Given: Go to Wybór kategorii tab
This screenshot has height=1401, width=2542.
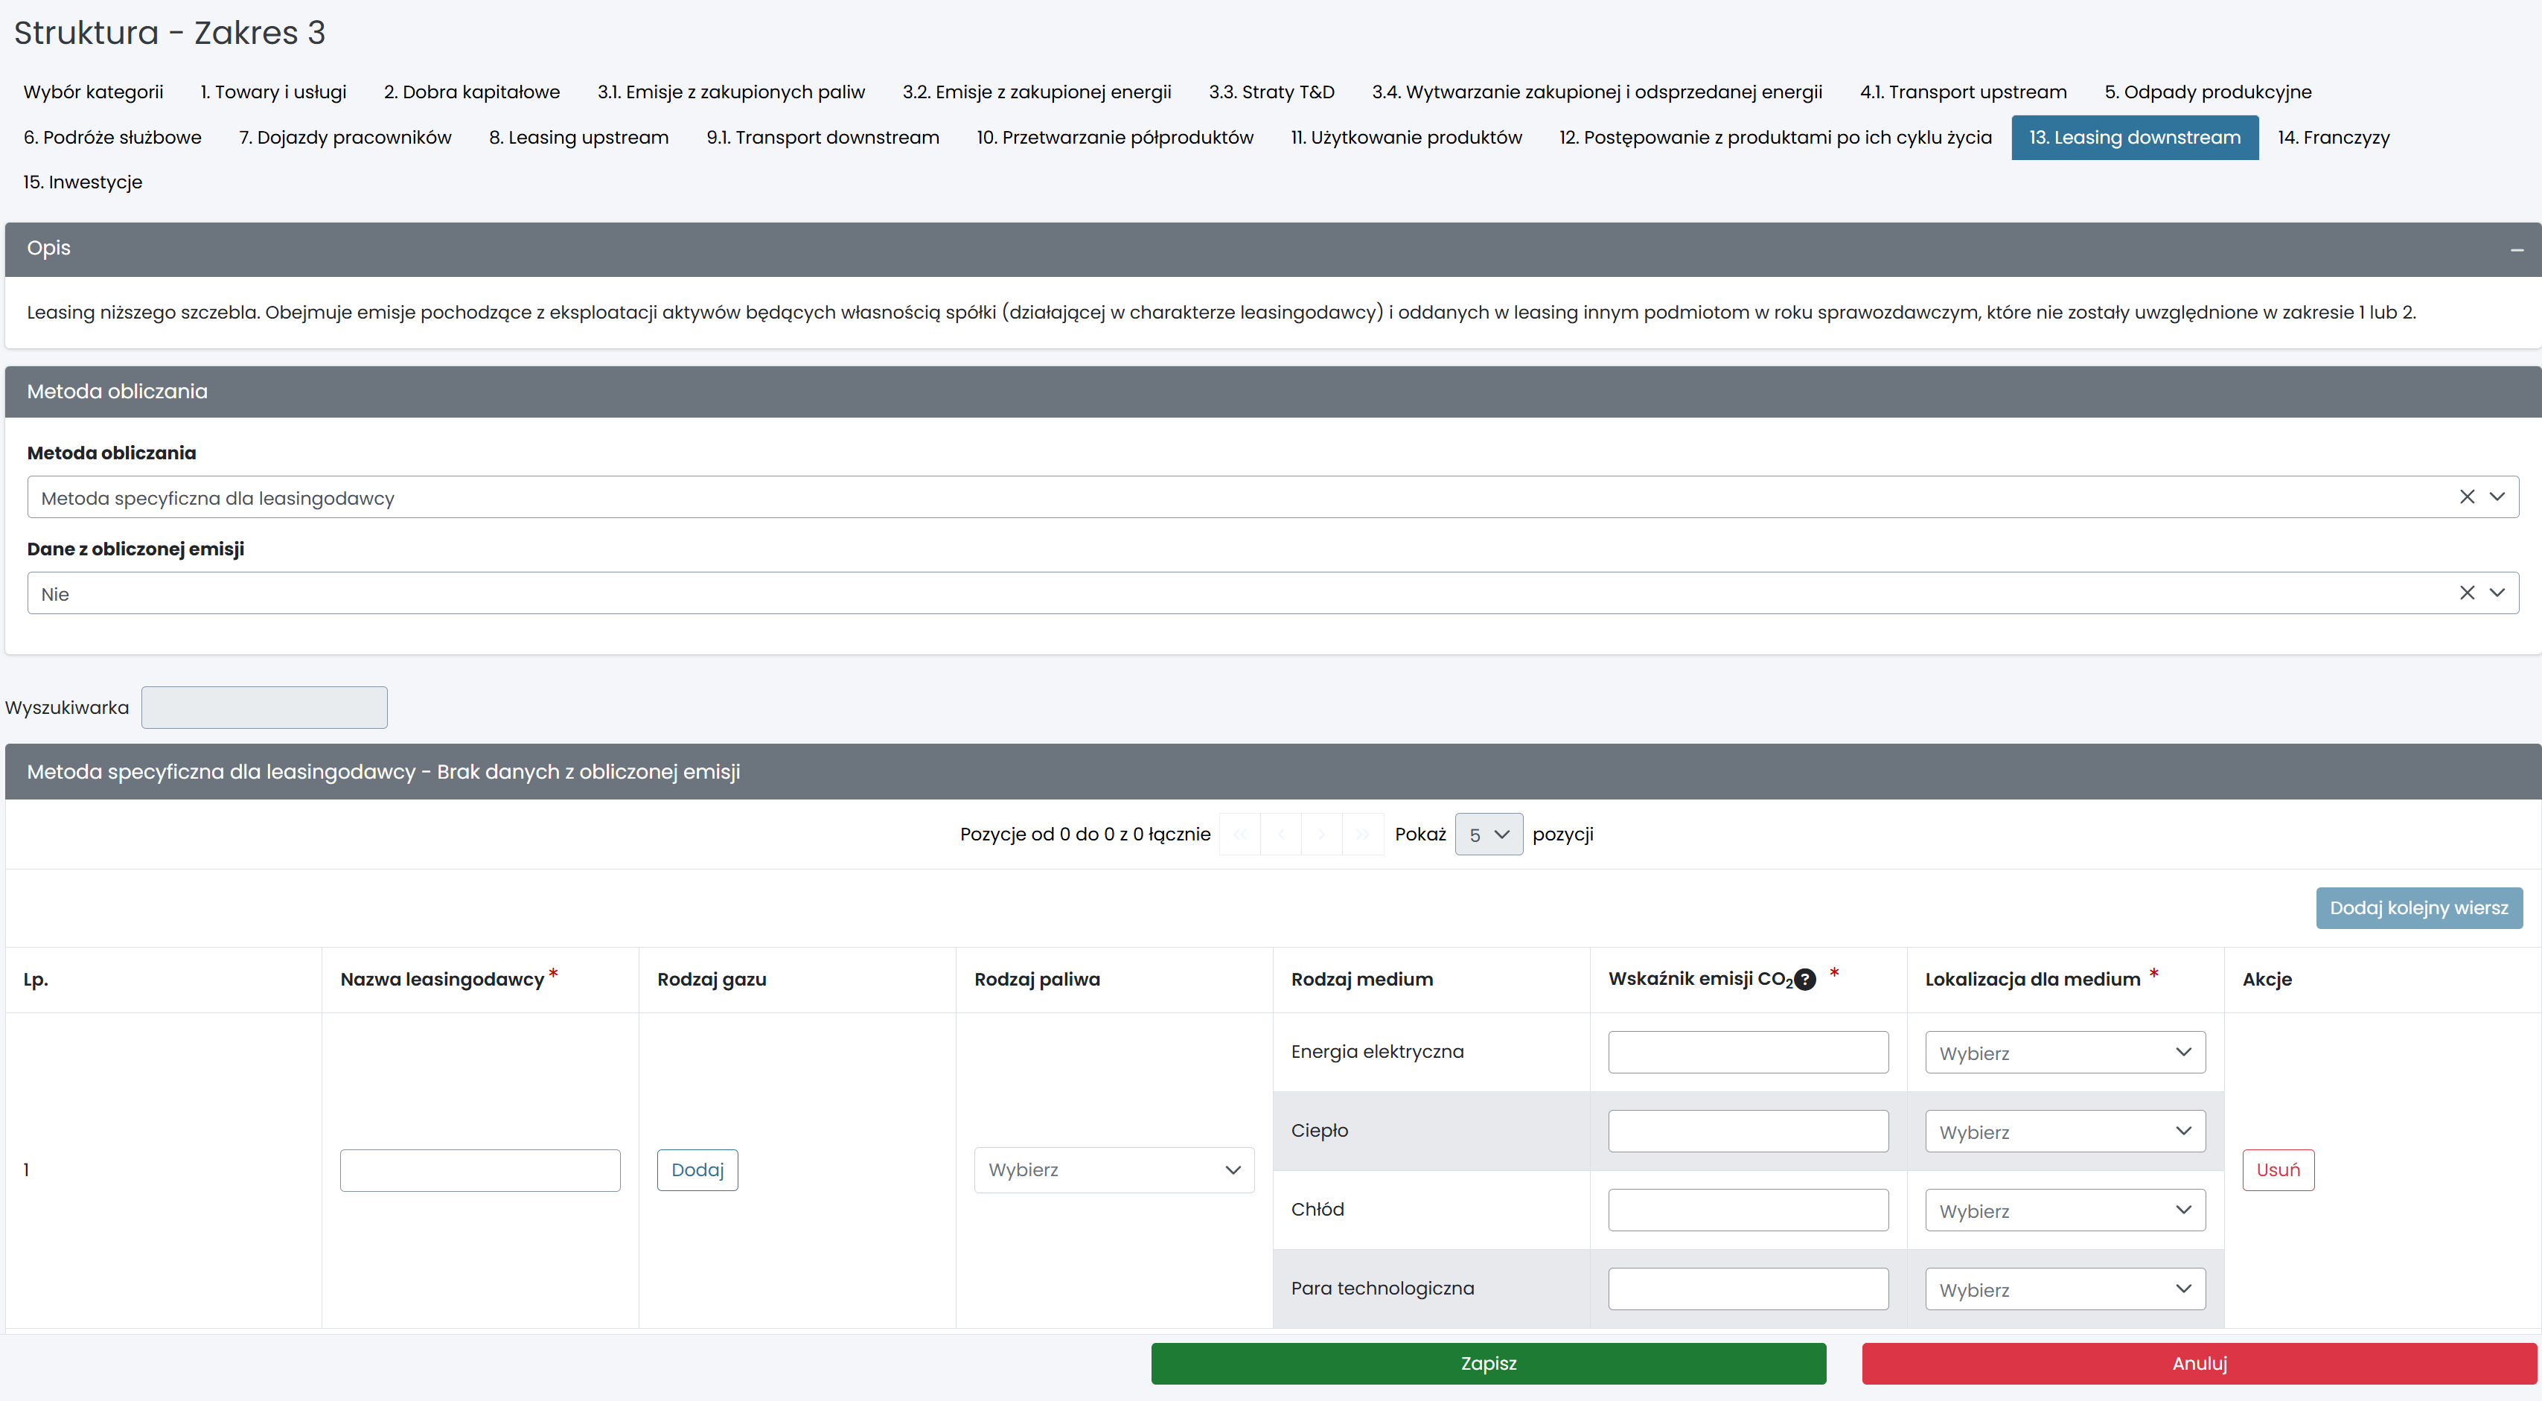Looking at the screenshot, I should point(94,92).
